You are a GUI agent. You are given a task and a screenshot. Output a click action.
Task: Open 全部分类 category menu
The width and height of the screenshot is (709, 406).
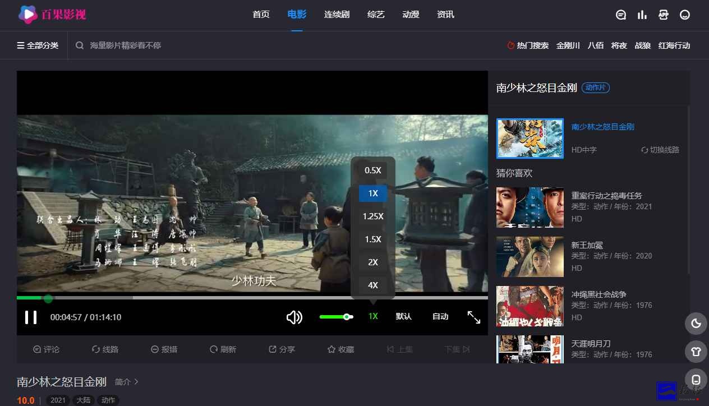(38, 45)
